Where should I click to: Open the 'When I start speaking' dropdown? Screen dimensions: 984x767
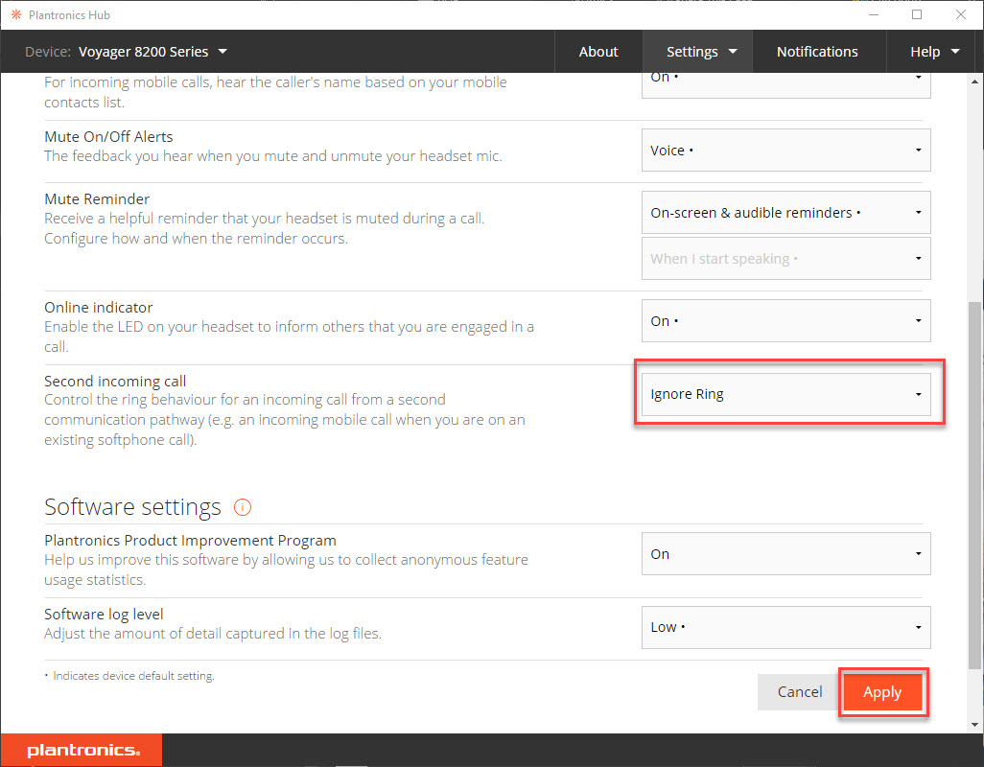(785, 259)
